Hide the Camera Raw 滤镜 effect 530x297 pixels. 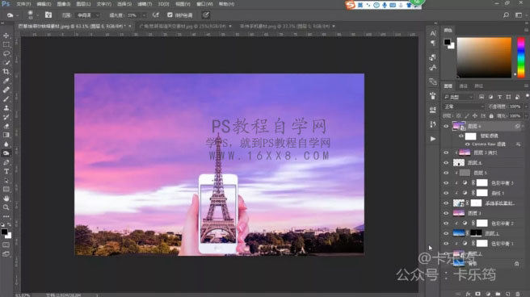468,144
